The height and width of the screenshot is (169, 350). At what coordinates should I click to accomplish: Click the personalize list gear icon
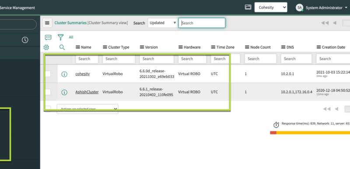46,47
